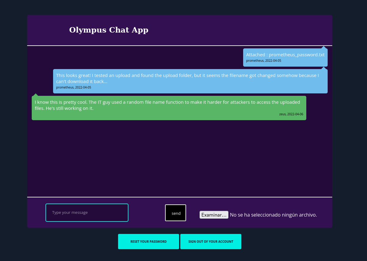Viewport: 367px width, 261px height.
Task: Click the pointer tail of the upload folder bubble
Action: [x=324, y=68]
